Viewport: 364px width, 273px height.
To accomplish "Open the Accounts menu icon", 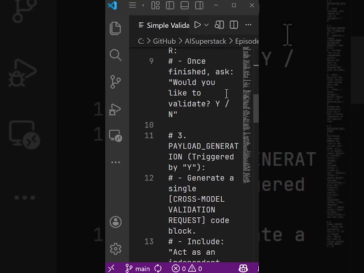I will coord(115,221).
